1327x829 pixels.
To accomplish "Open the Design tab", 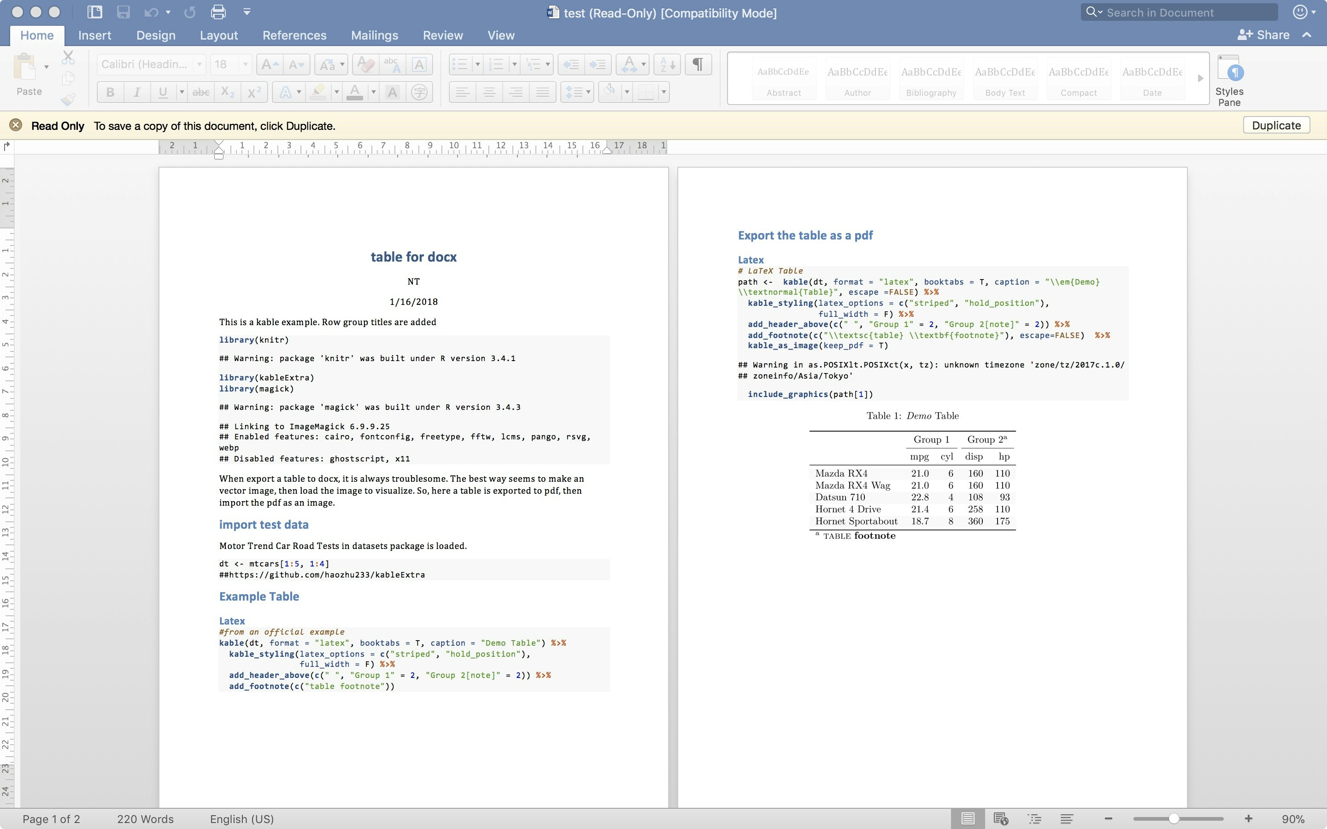I will [156, 35].
